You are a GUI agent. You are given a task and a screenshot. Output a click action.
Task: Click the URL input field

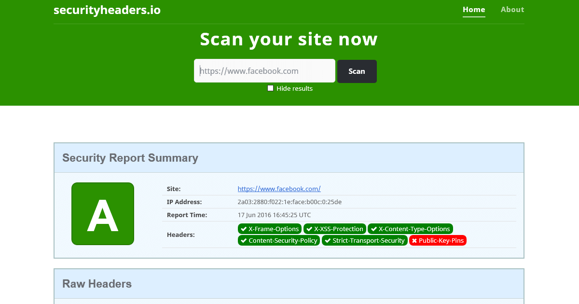[x=264, y=70]
